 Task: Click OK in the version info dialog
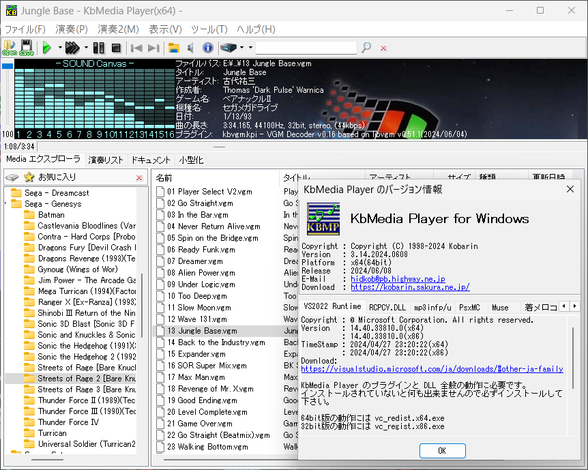pos(443,451)
